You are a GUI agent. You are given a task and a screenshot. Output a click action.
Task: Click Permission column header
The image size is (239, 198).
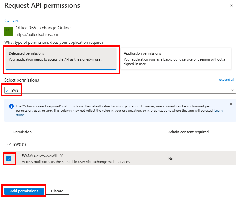(22, 132)
